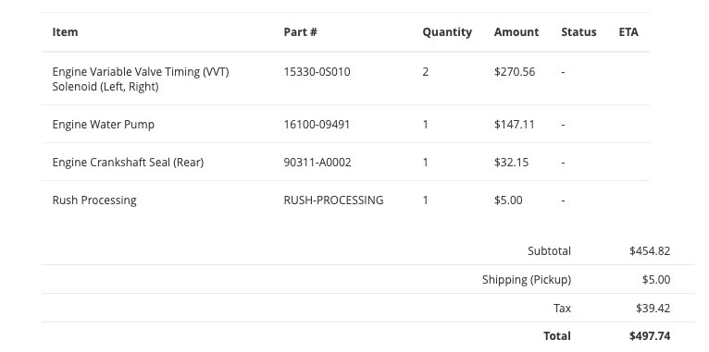Click the Subtotal value $454.82
The image size is (709, 352).
pyautogui.click(x=650, y=251)
